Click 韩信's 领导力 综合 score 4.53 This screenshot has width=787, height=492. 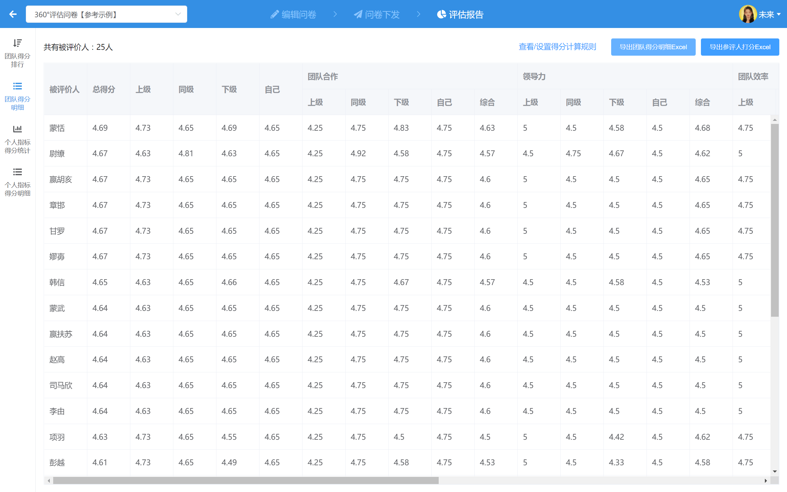click(x=702, y=282)
